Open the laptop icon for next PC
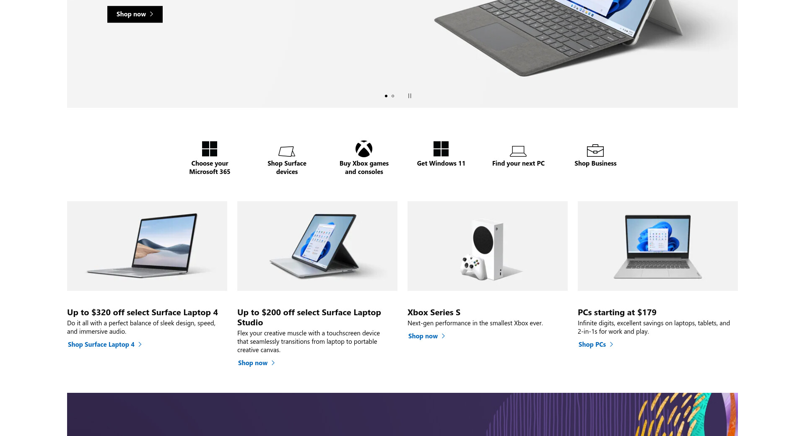The height and width of the screenshot is (436, 805). (x=518, y=151)
